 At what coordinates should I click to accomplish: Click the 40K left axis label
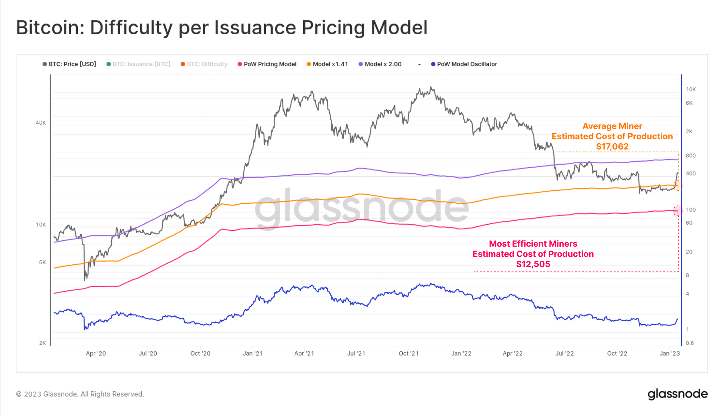[x=41, y=123]
